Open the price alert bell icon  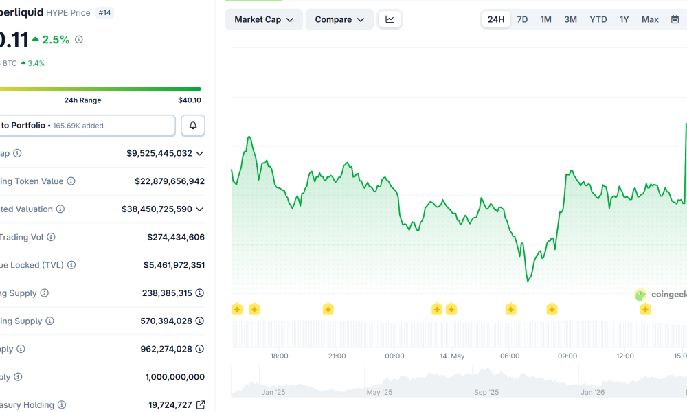point(193,126)
